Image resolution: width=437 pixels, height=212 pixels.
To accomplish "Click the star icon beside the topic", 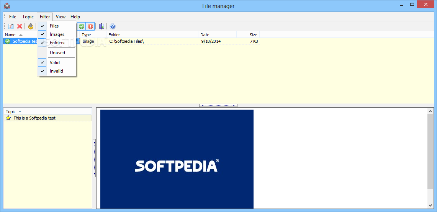I will coord(8,118).
